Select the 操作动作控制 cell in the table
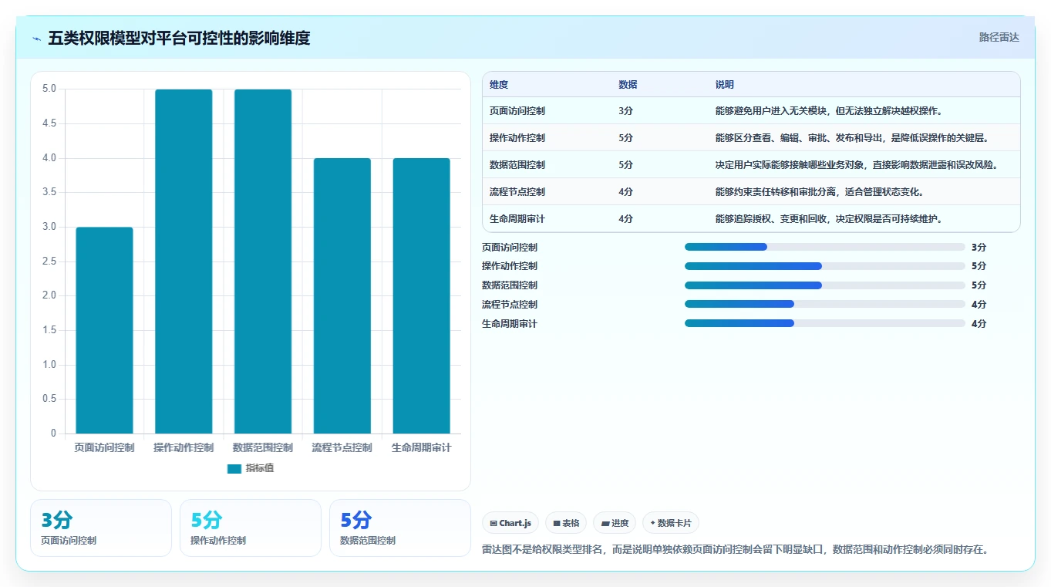Viewport: 1051px width, 587px height. (x=517, y=138)
